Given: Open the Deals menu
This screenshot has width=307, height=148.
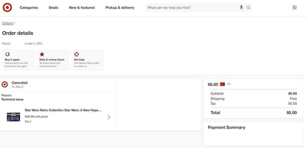Looking at the screenshot, I should click(53, 8).
